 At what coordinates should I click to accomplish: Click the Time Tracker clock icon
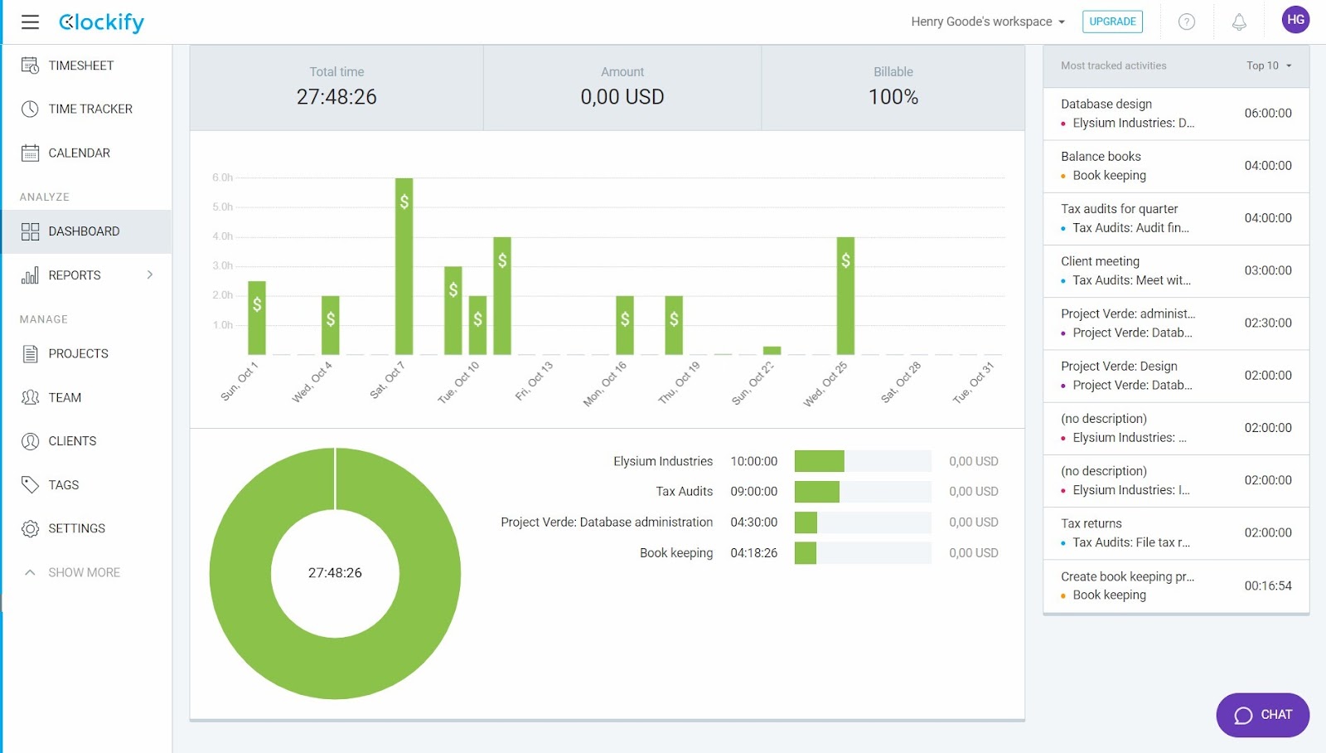coord(30,109)
